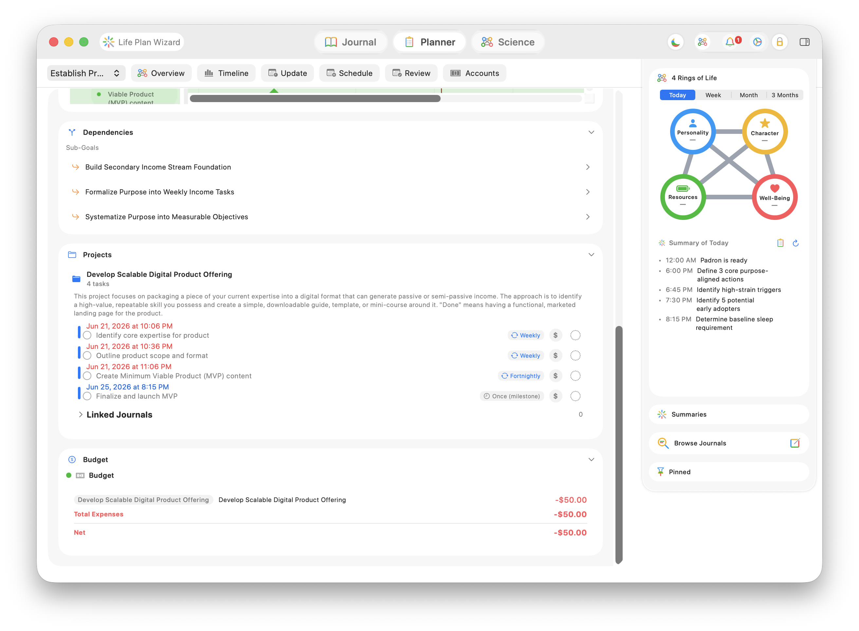Open the 4 Rings icon in title bar
The width and height of the screenshot is (859, 631).
point(703,42)
